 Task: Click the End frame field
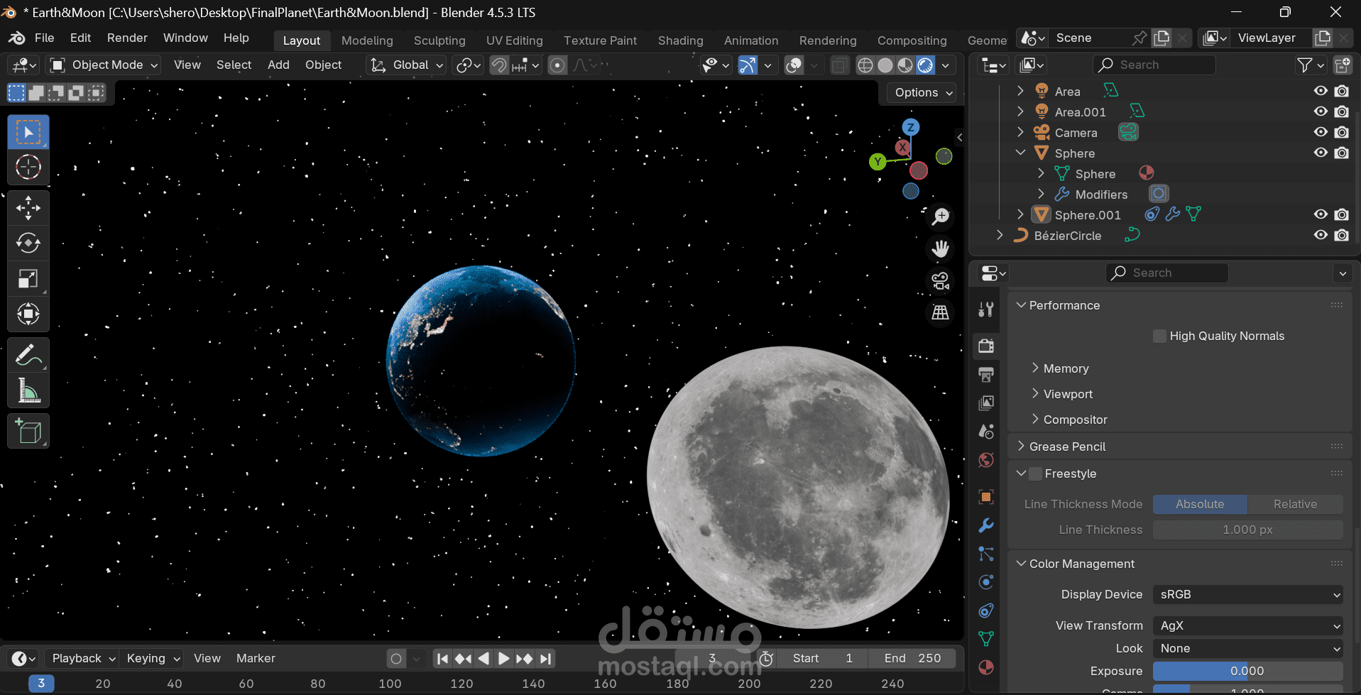coord(912,659)
